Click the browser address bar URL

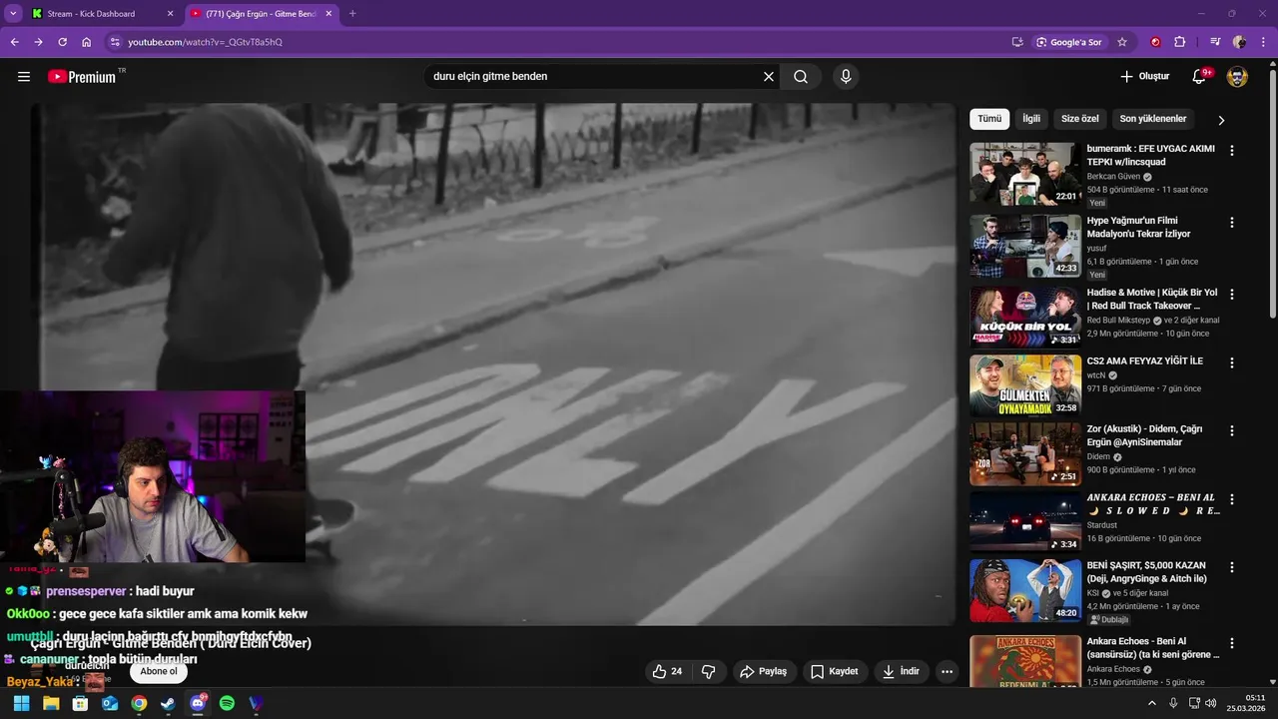click(205, 42)
